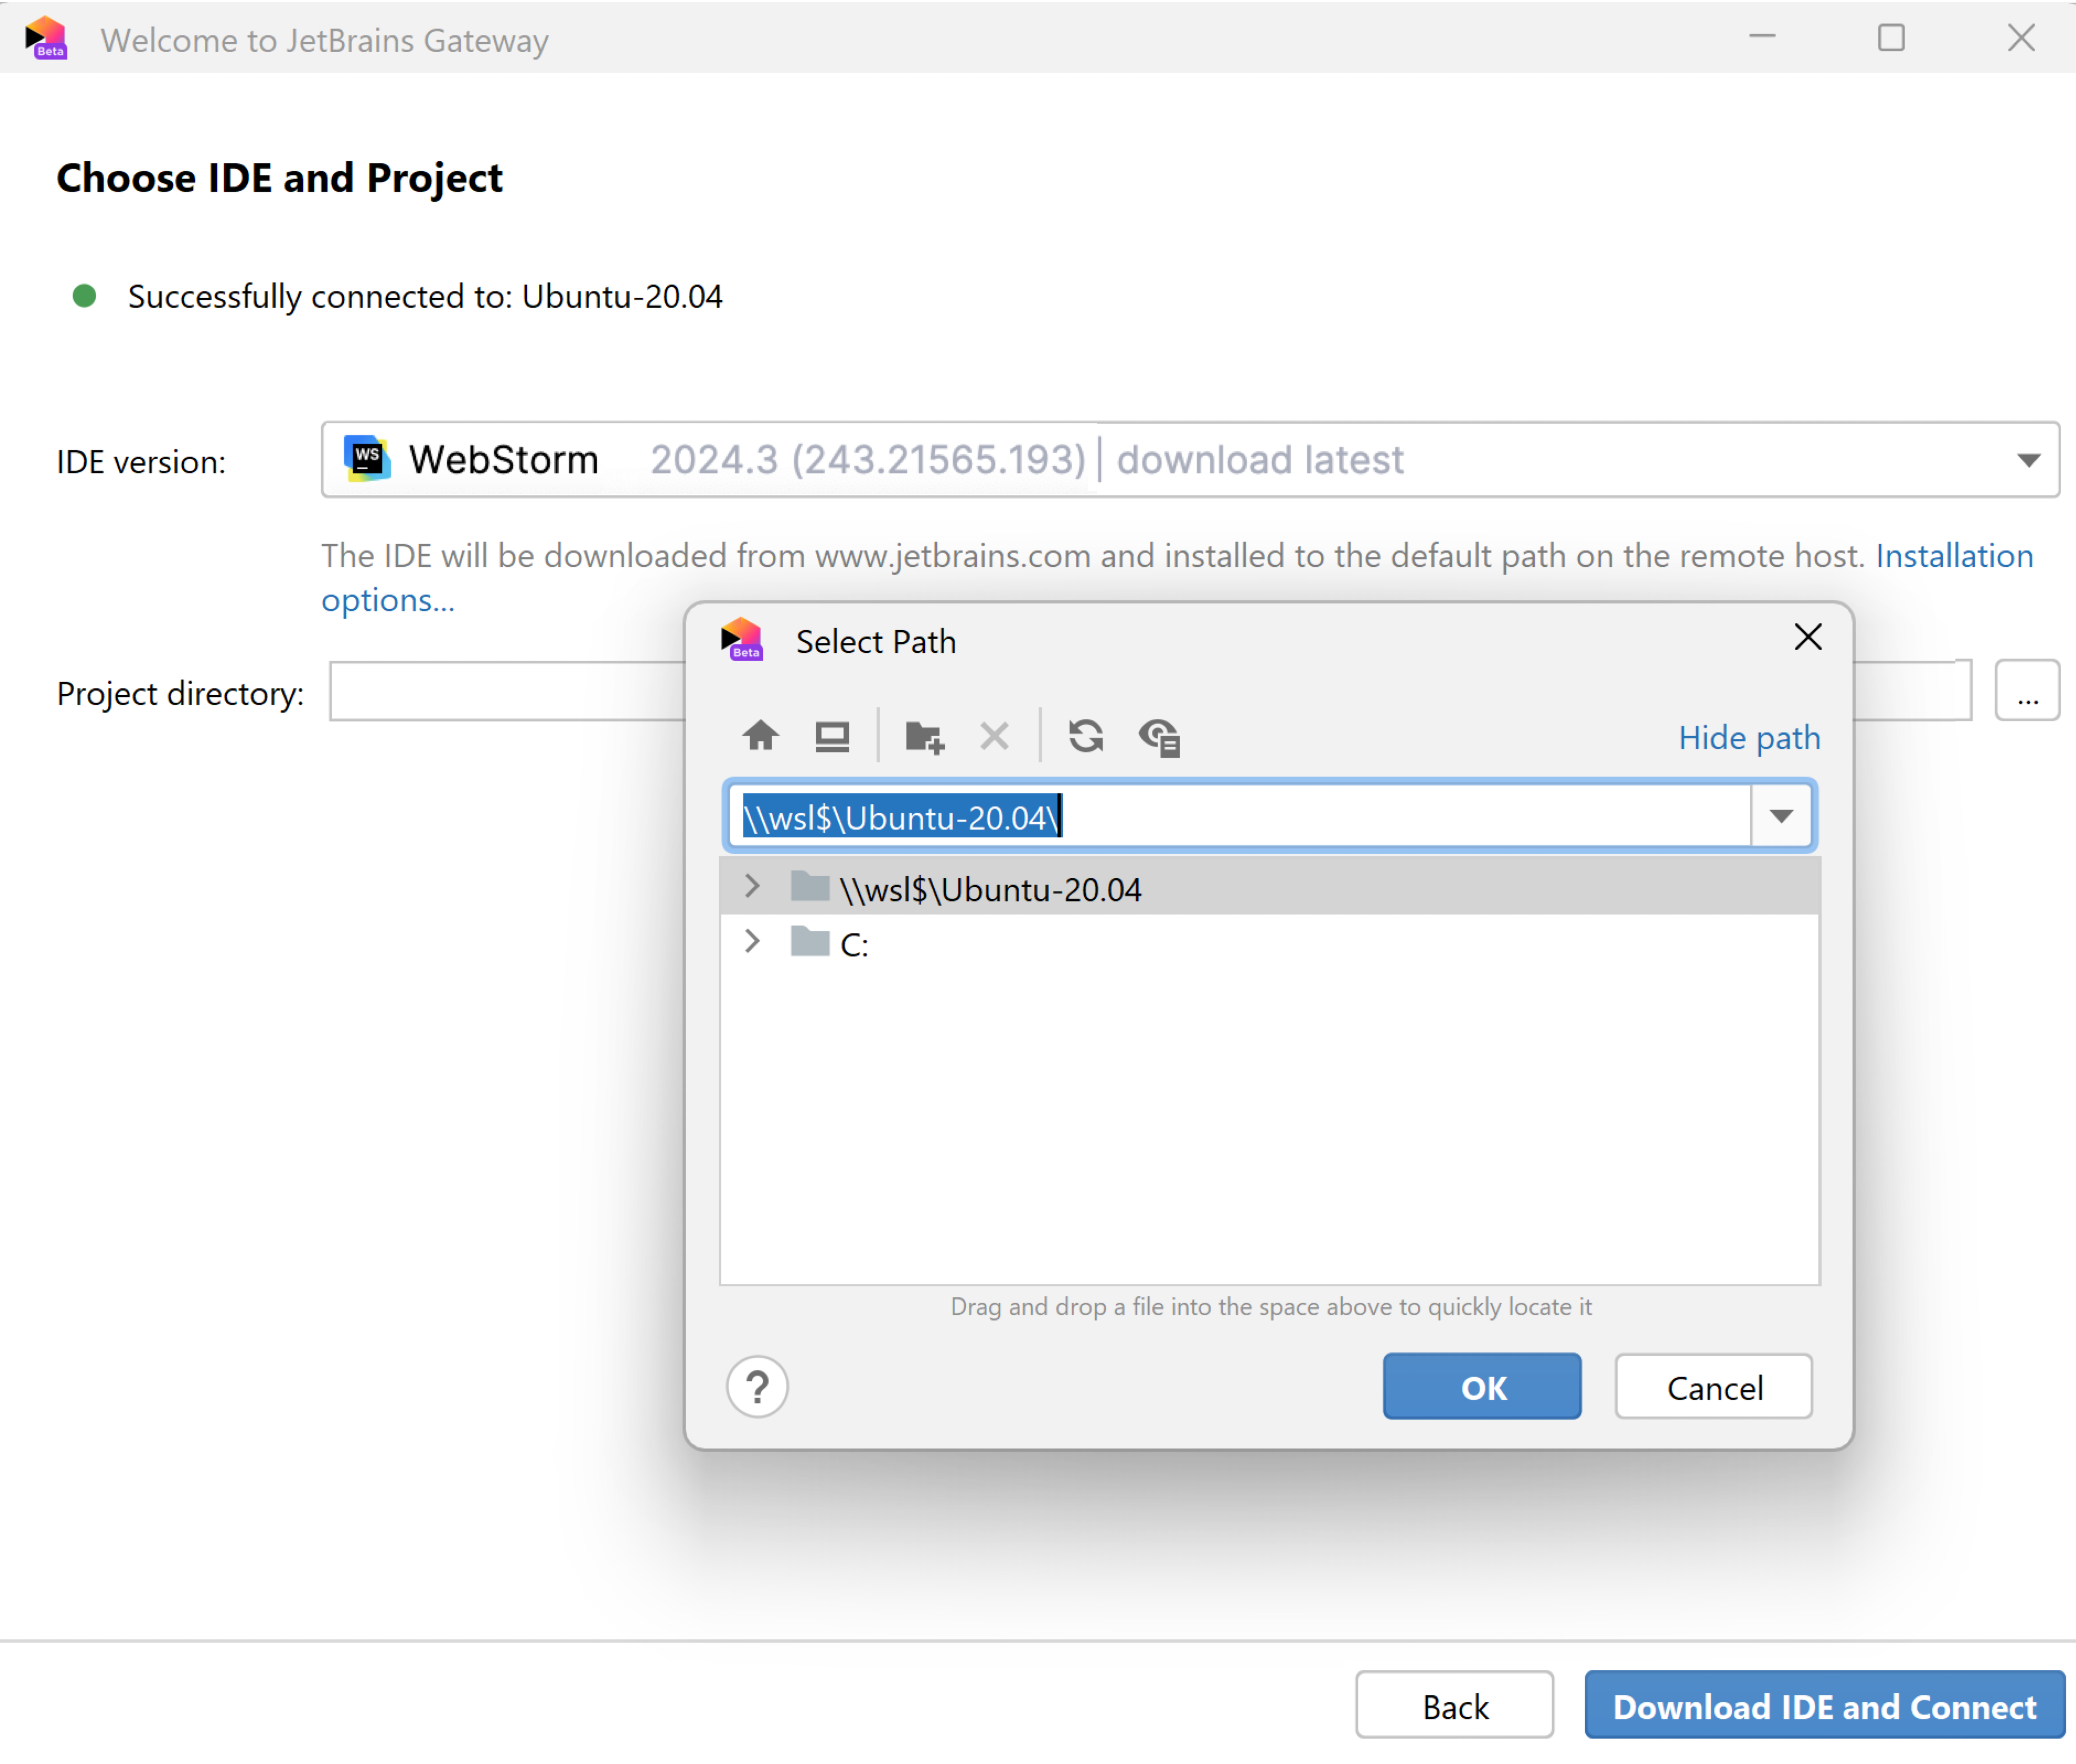Screen dimensions: 2076x1764
Task: Click Cancel in Select Path dialog
Action: [1714, 1386]
